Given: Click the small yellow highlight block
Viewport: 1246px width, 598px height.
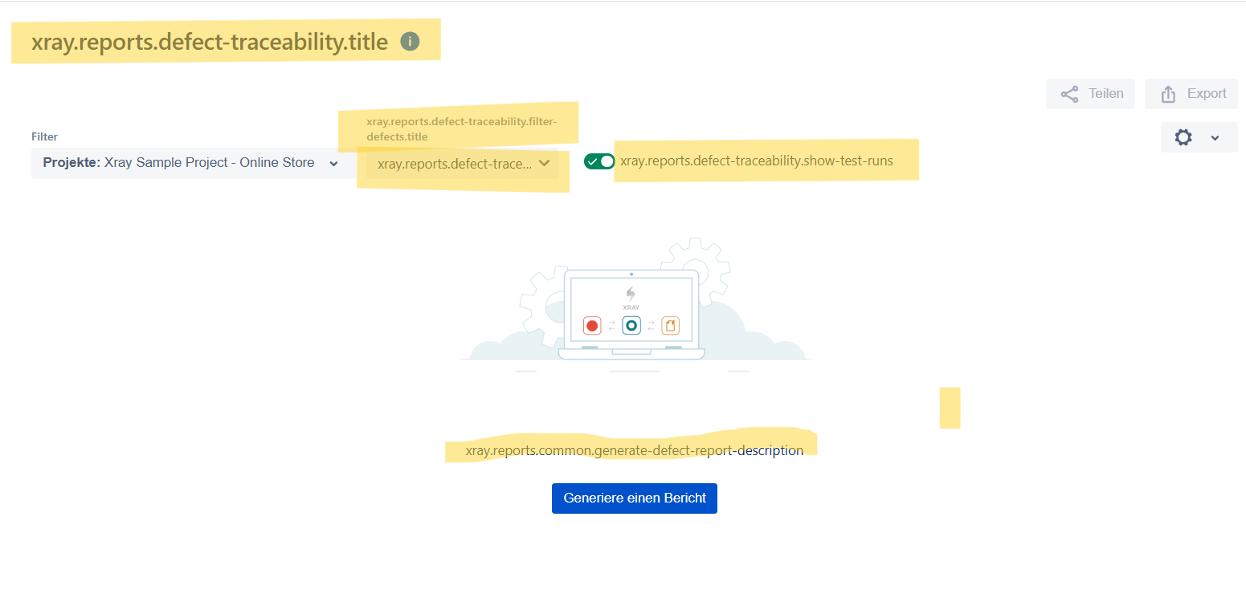Looking at the screenshot, I should (950, 408).
